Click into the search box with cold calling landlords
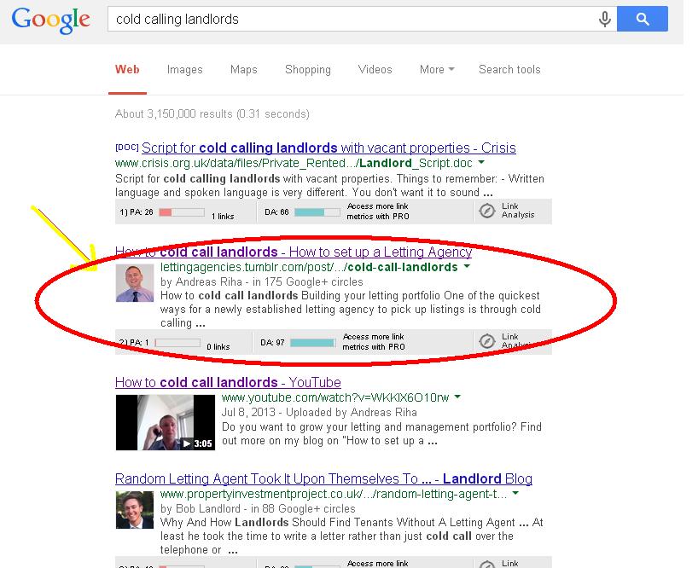This screenshot has width=698, height=568. pos(352,19)
